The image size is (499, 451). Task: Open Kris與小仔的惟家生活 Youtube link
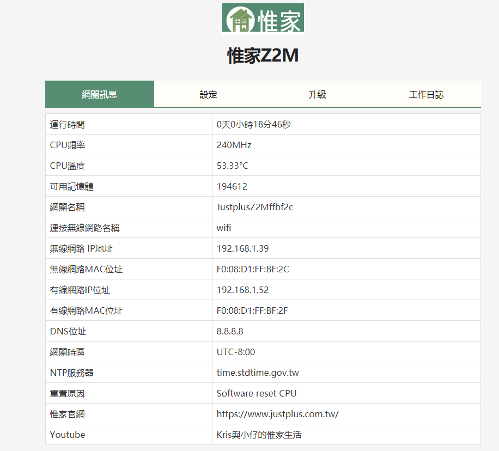click(x=259, y=435)
